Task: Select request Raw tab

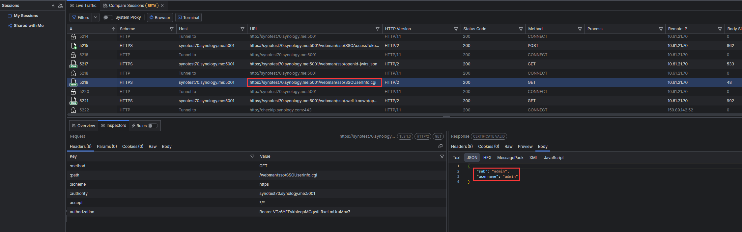Action: [x=153, y=147]
